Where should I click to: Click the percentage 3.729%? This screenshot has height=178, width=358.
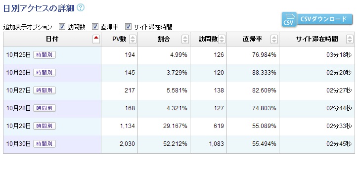click(x=177, y=73)
